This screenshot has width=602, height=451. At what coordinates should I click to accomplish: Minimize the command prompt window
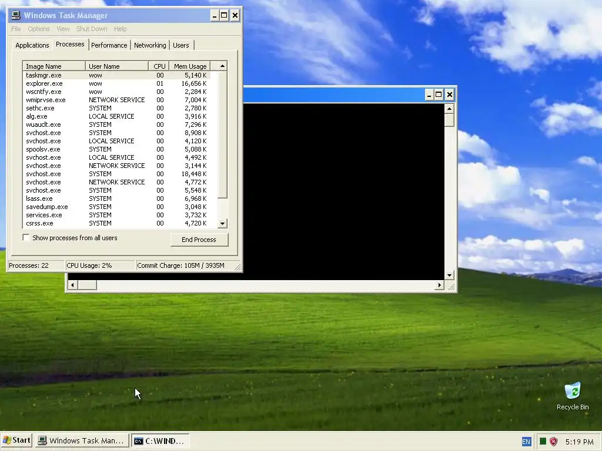[x=429, y=95]
